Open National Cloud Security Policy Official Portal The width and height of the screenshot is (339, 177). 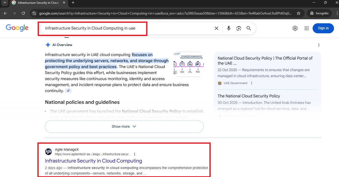pos(265,61)
